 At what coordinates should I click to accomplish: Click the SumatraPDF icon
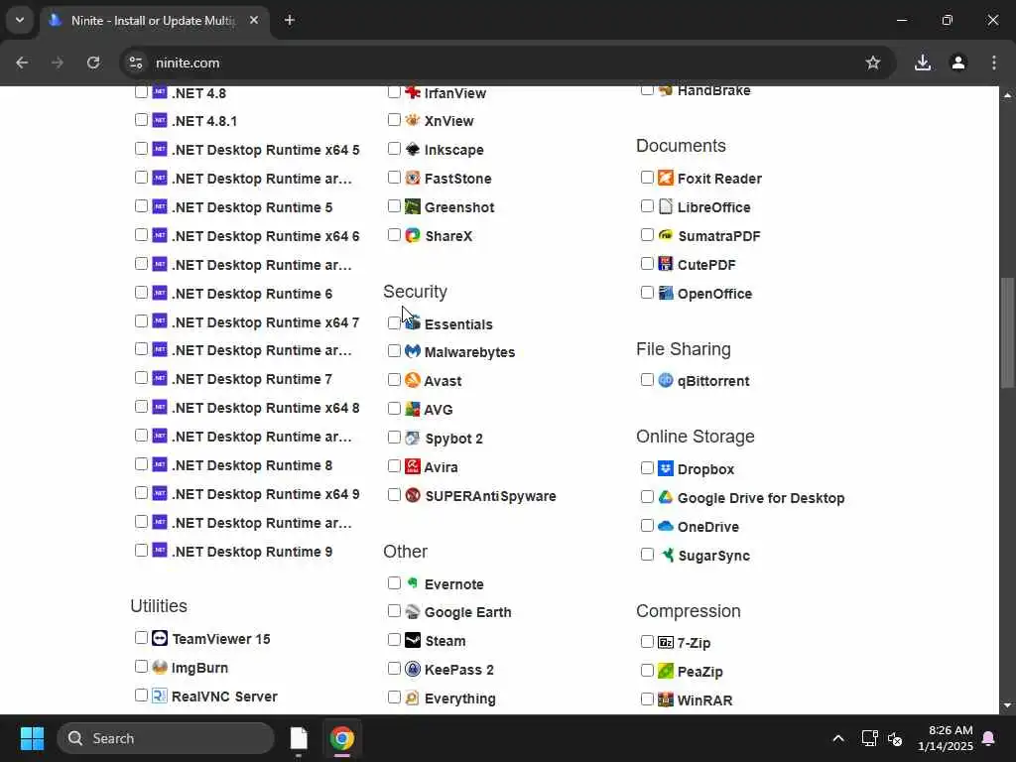[666, 235]
